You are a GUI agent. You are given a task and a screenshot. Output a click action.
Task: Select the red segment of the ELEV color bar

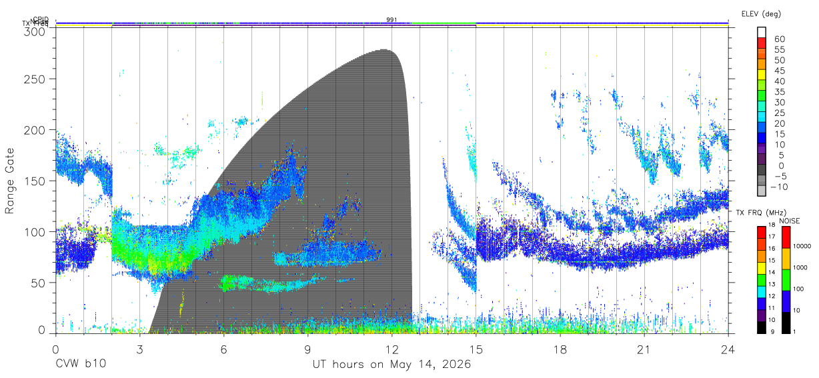[x=762, y=43]
